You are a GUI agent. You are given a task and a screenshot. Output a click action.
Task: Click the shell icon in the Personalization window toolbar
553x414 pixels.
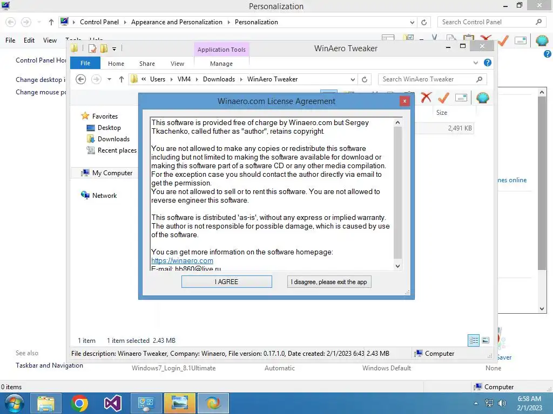click(542, 41)
